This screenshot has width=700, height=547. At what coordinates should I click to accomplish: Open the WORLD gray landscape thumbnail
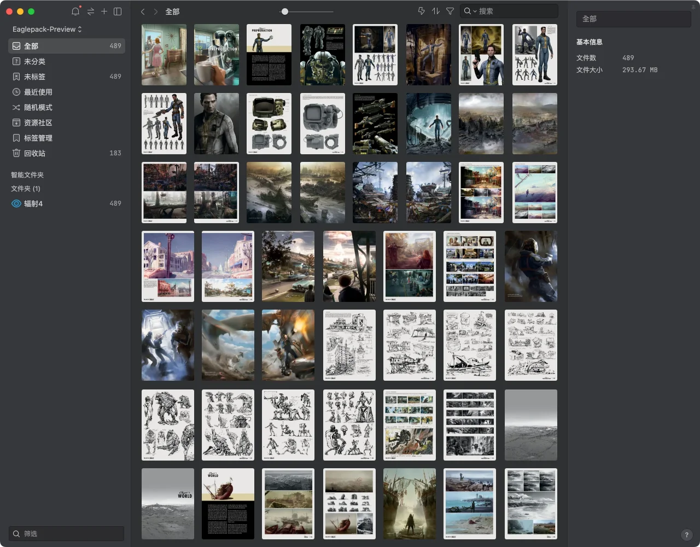point(168,504)
